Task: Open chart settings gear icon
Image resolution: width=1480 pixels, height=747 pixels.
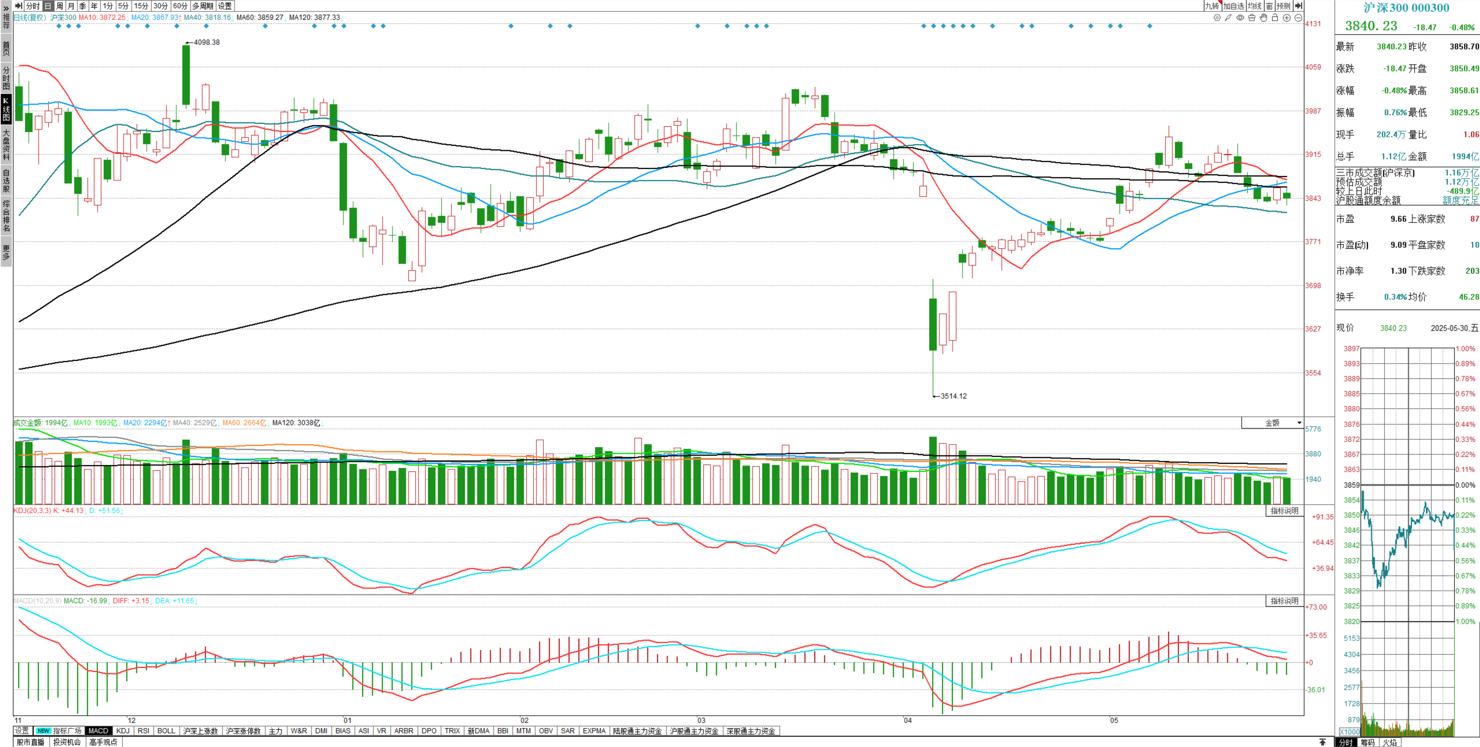Action: coord(1217,18)
